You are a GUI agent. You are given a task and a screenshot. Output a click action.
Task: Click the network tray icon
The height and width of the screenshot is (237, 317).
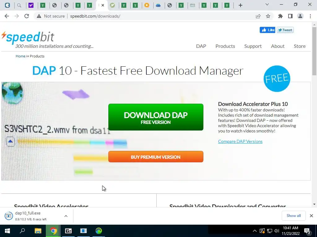click(270, 231)
